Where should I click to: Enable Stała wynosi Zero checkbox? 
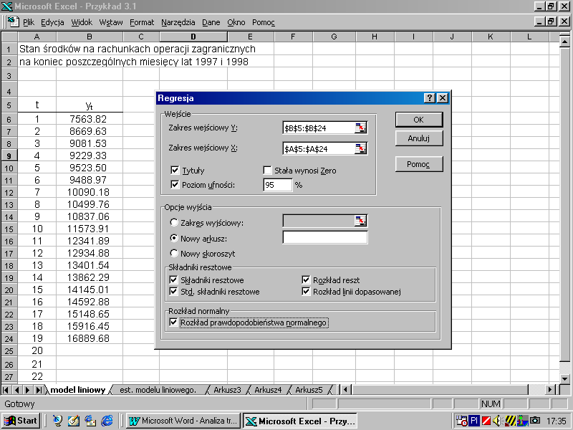pos(268,171)
